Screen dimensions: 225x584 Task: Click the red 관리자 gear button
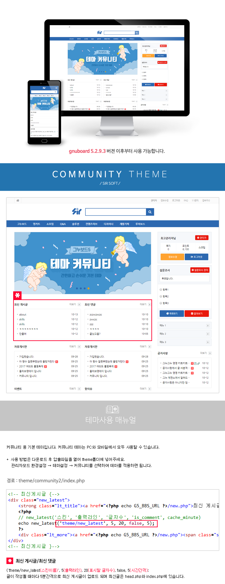pyautogui.click(x=202, y=238)
